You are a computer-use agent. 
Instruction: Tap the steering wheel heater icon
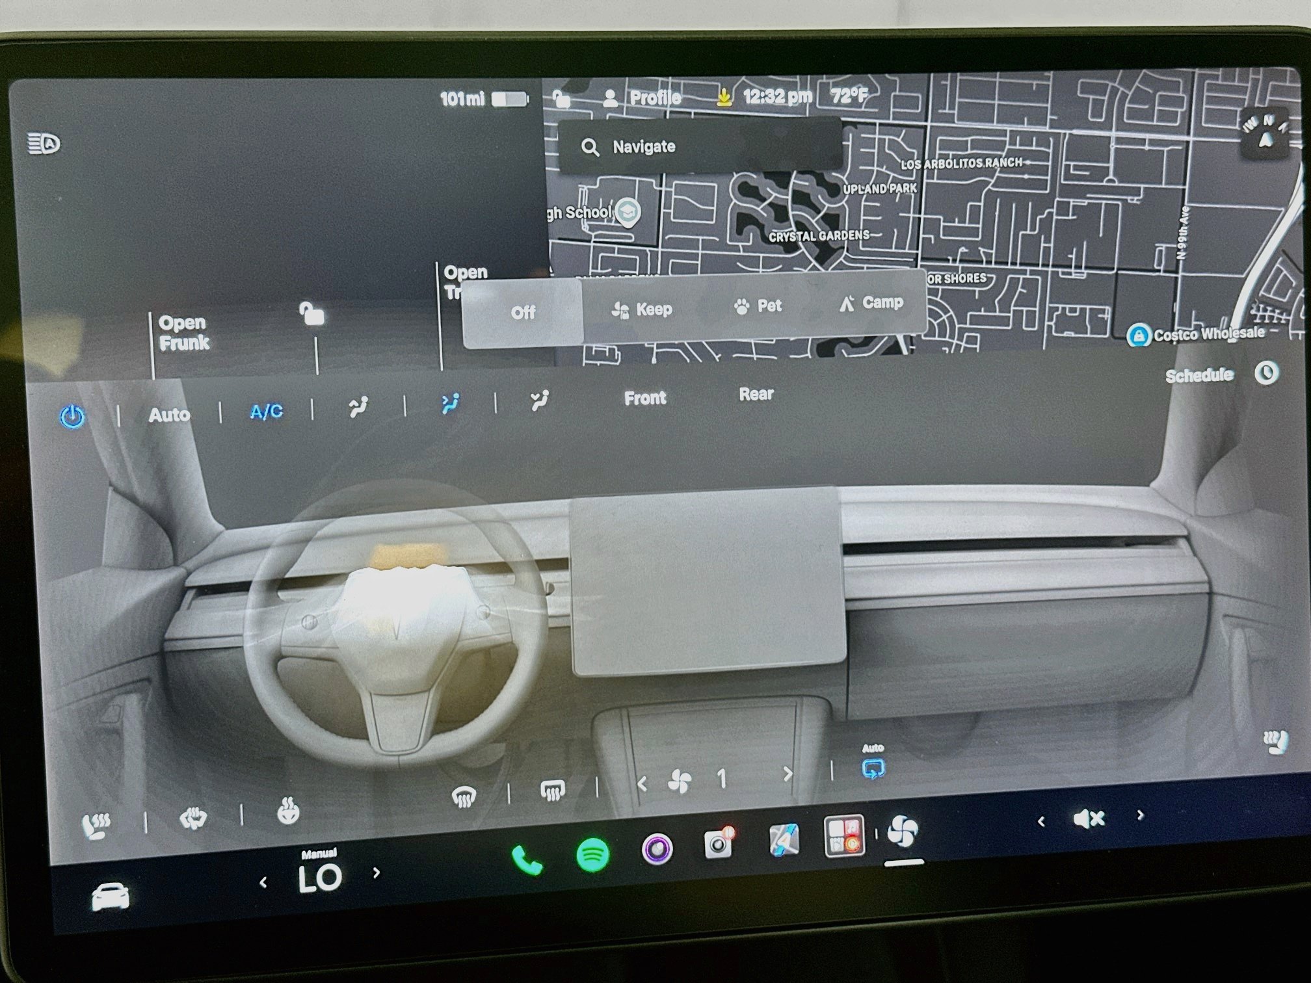pyautogui.click(x=287, y=811)
